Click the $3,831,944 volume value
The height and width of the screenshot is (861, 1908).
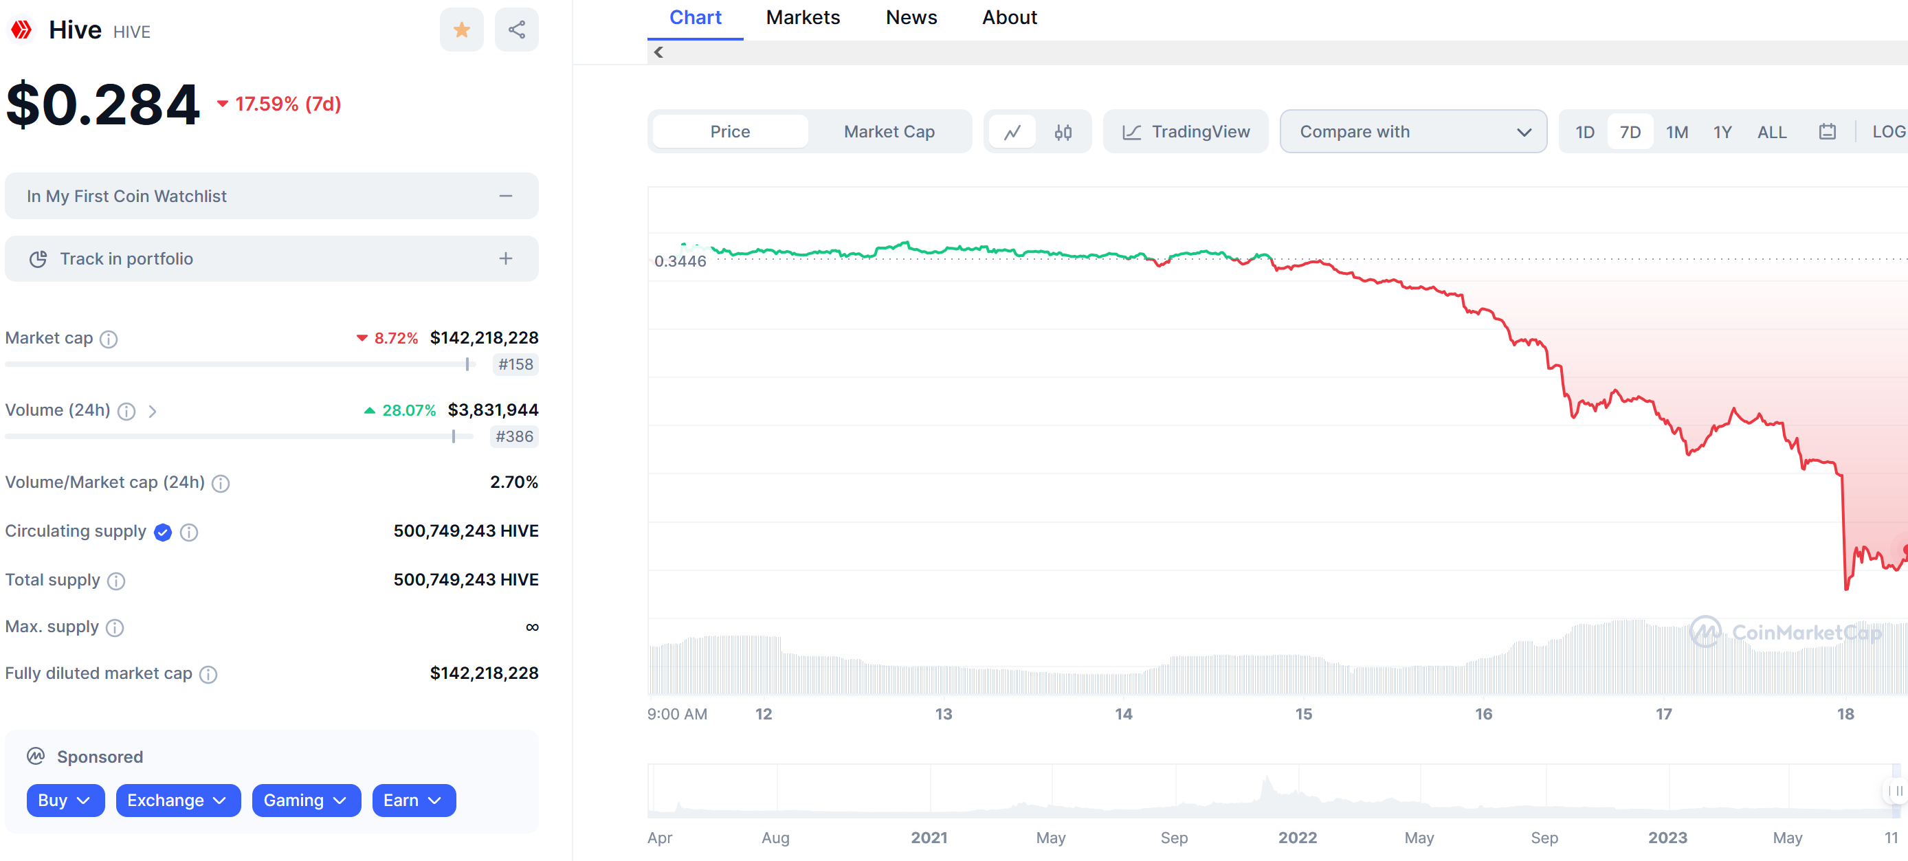493,410
